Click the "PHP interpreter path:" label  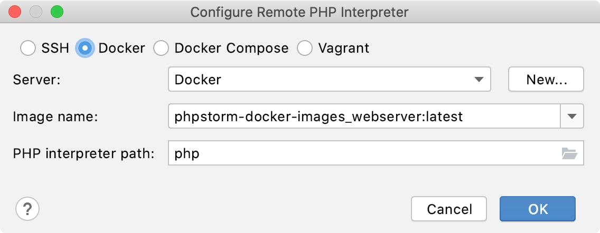(x=83, y=153)
